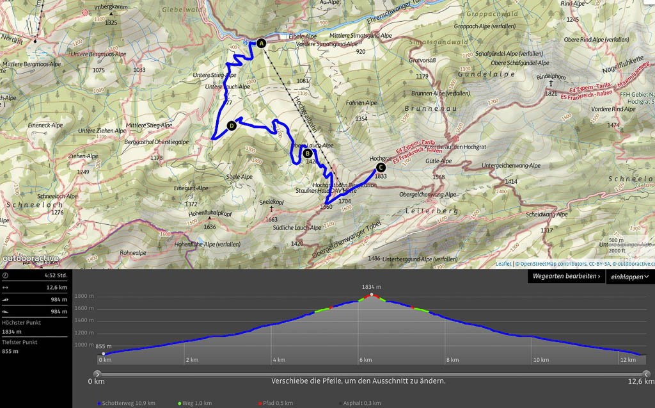Select waypoint marker D on the map
The image size is (655, 408).
coord(232,126)
